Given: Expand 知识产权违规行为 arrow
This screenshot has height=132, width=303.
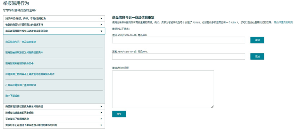Looking at the screenshot, I should (101, 19).
